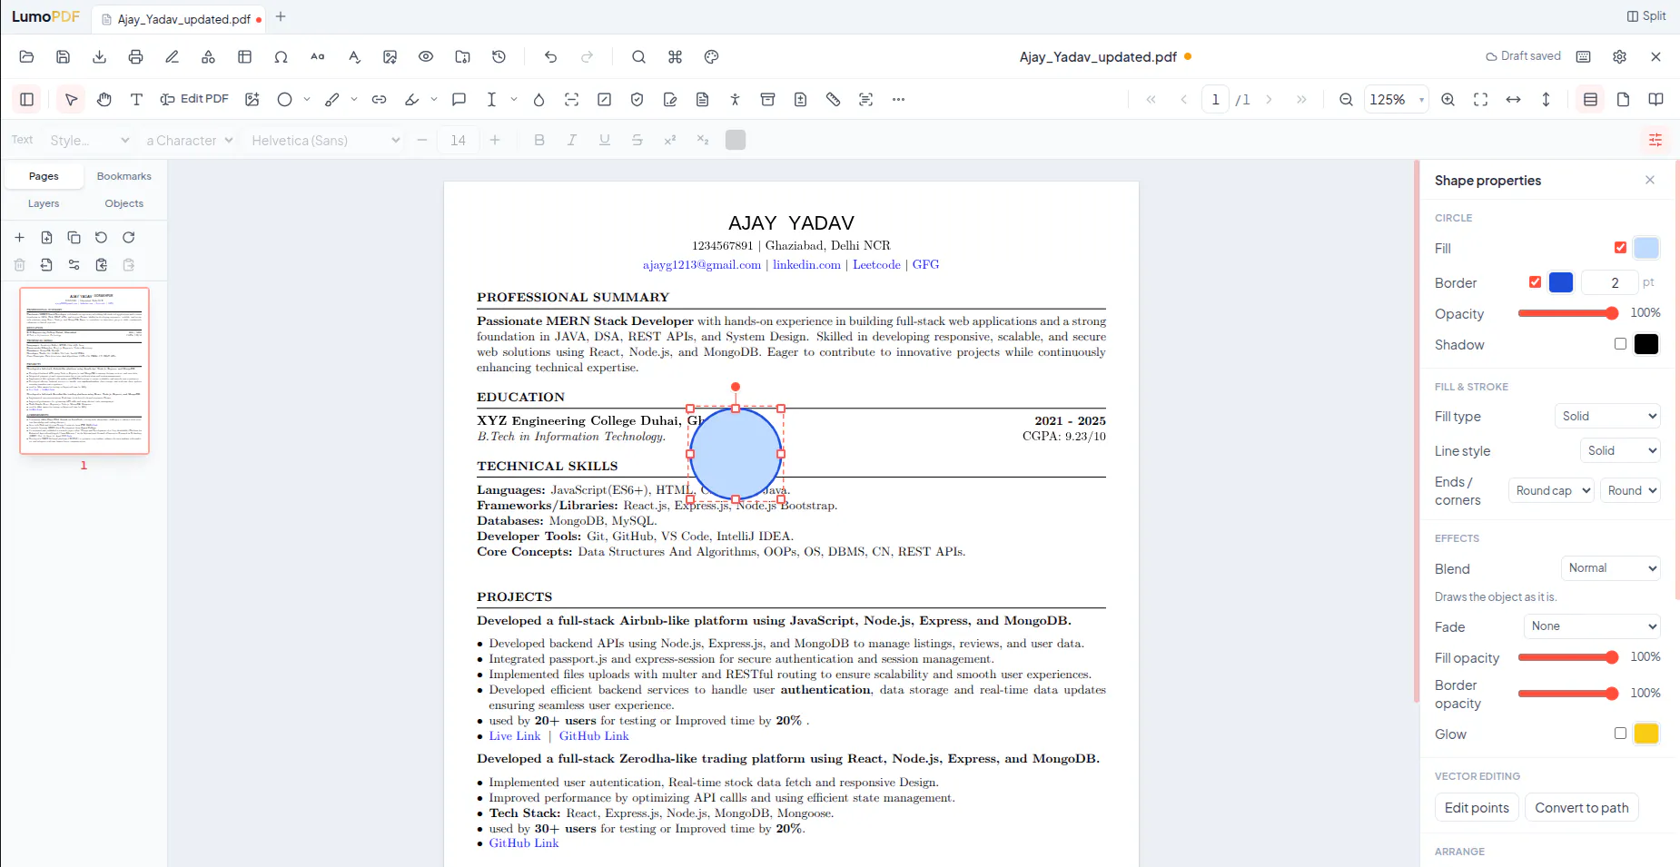Click the Shape circle tool
Image resolution: width=1680 pixels, height=867 pixels.
click(285, 100)
